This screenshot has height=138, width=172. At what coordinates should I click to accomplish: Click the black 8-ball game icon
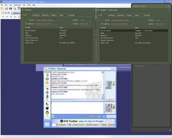point(47,108)
